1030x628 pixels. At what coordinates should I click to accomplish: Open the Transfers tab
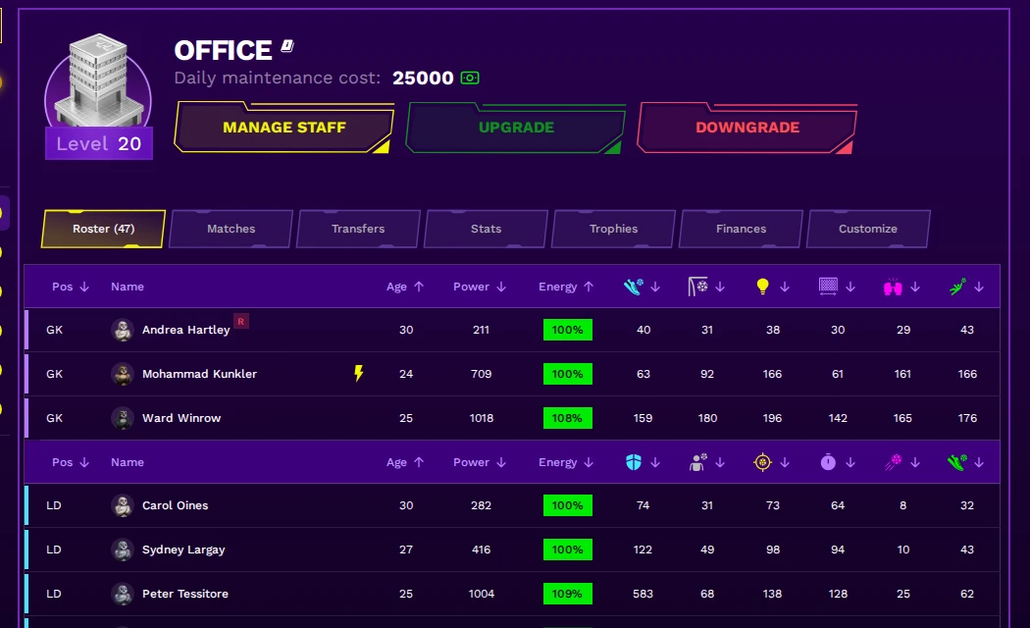358,229
